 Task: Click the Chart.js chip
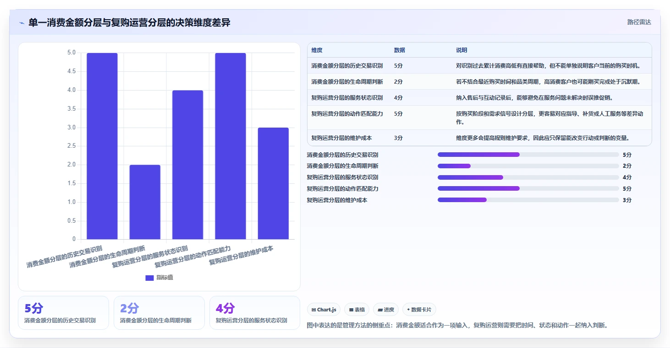[324, 310]
